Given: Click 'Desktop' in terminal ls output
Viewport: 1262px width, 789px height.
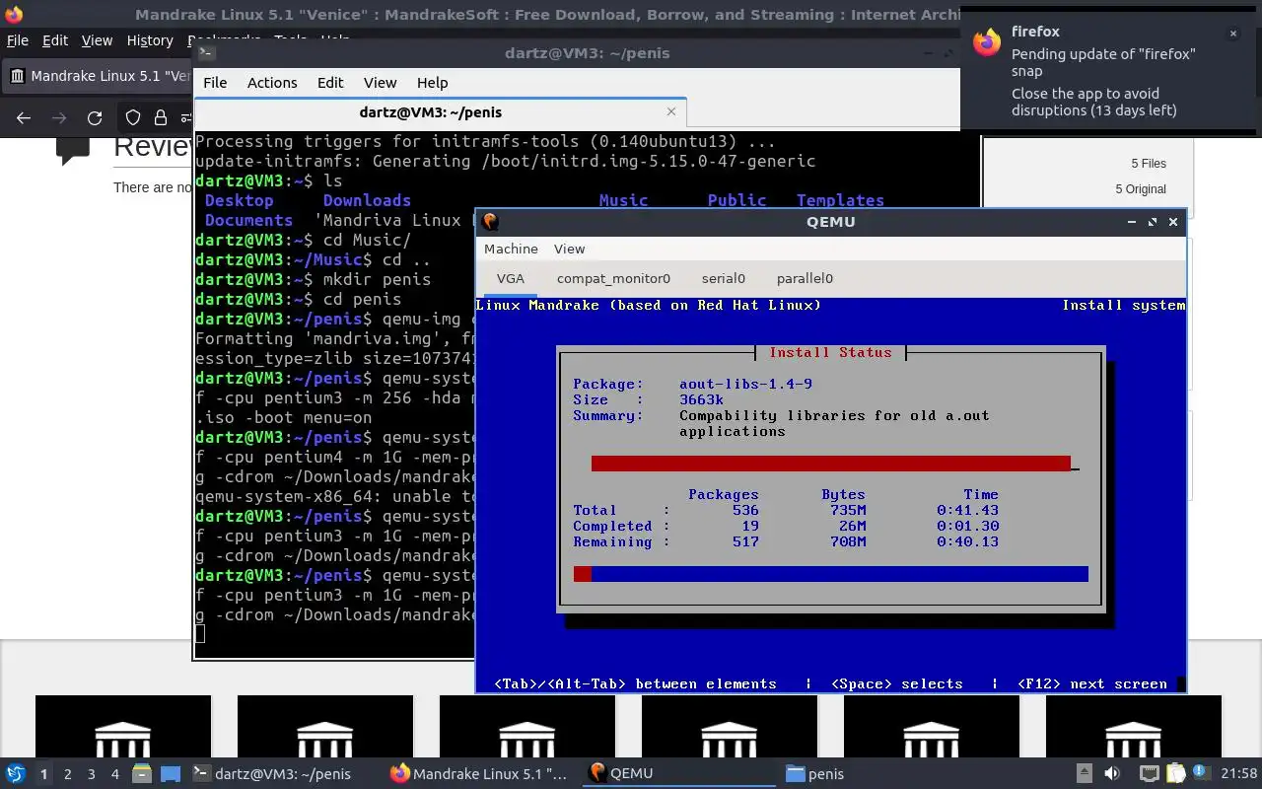Looking at the screenshot, I should tap(240, 200).
